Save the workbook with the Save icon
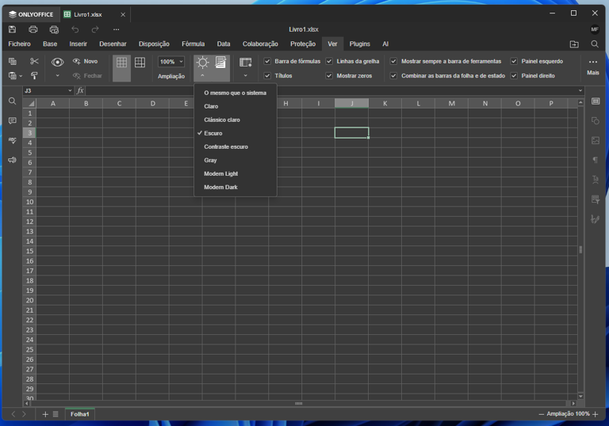 [x=13, y=29]
